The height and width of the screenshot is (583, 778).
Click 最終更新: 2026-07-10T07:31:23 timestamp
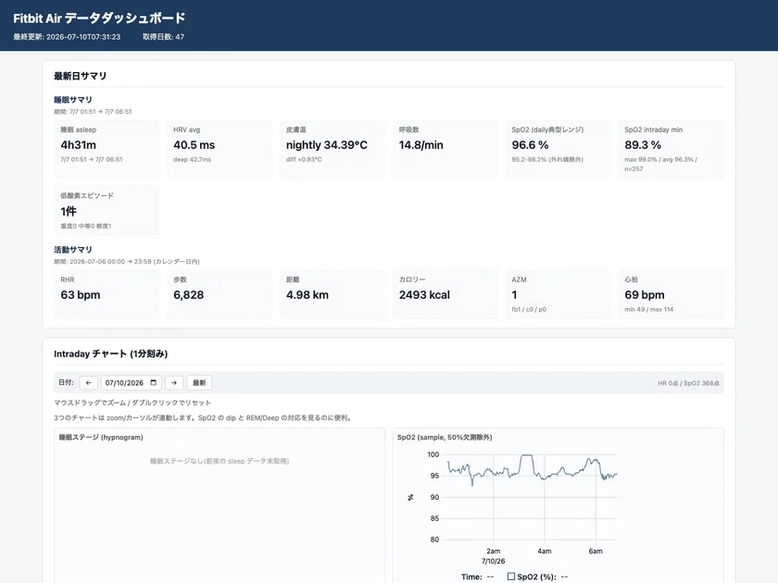[67, 37]
